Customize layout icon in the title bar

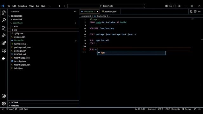click(x=179, y=6)
